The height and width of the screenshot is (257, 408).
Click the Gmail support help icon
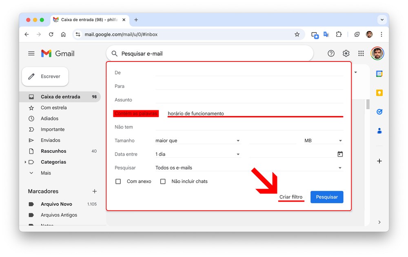[331, 53]
